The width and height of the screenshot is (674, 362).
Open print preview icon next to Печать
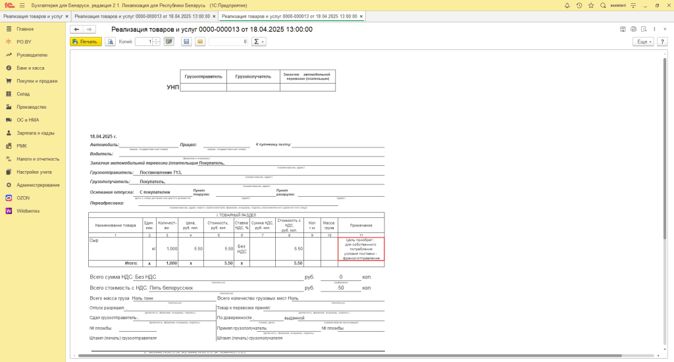tap(111, 41)
